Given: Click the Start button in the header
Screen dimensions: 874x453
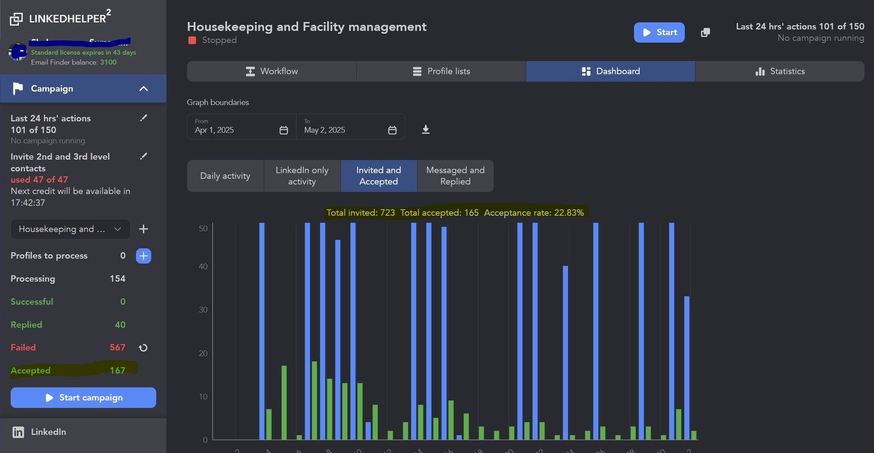Looking at the screenshot, I should coord(659,33).
